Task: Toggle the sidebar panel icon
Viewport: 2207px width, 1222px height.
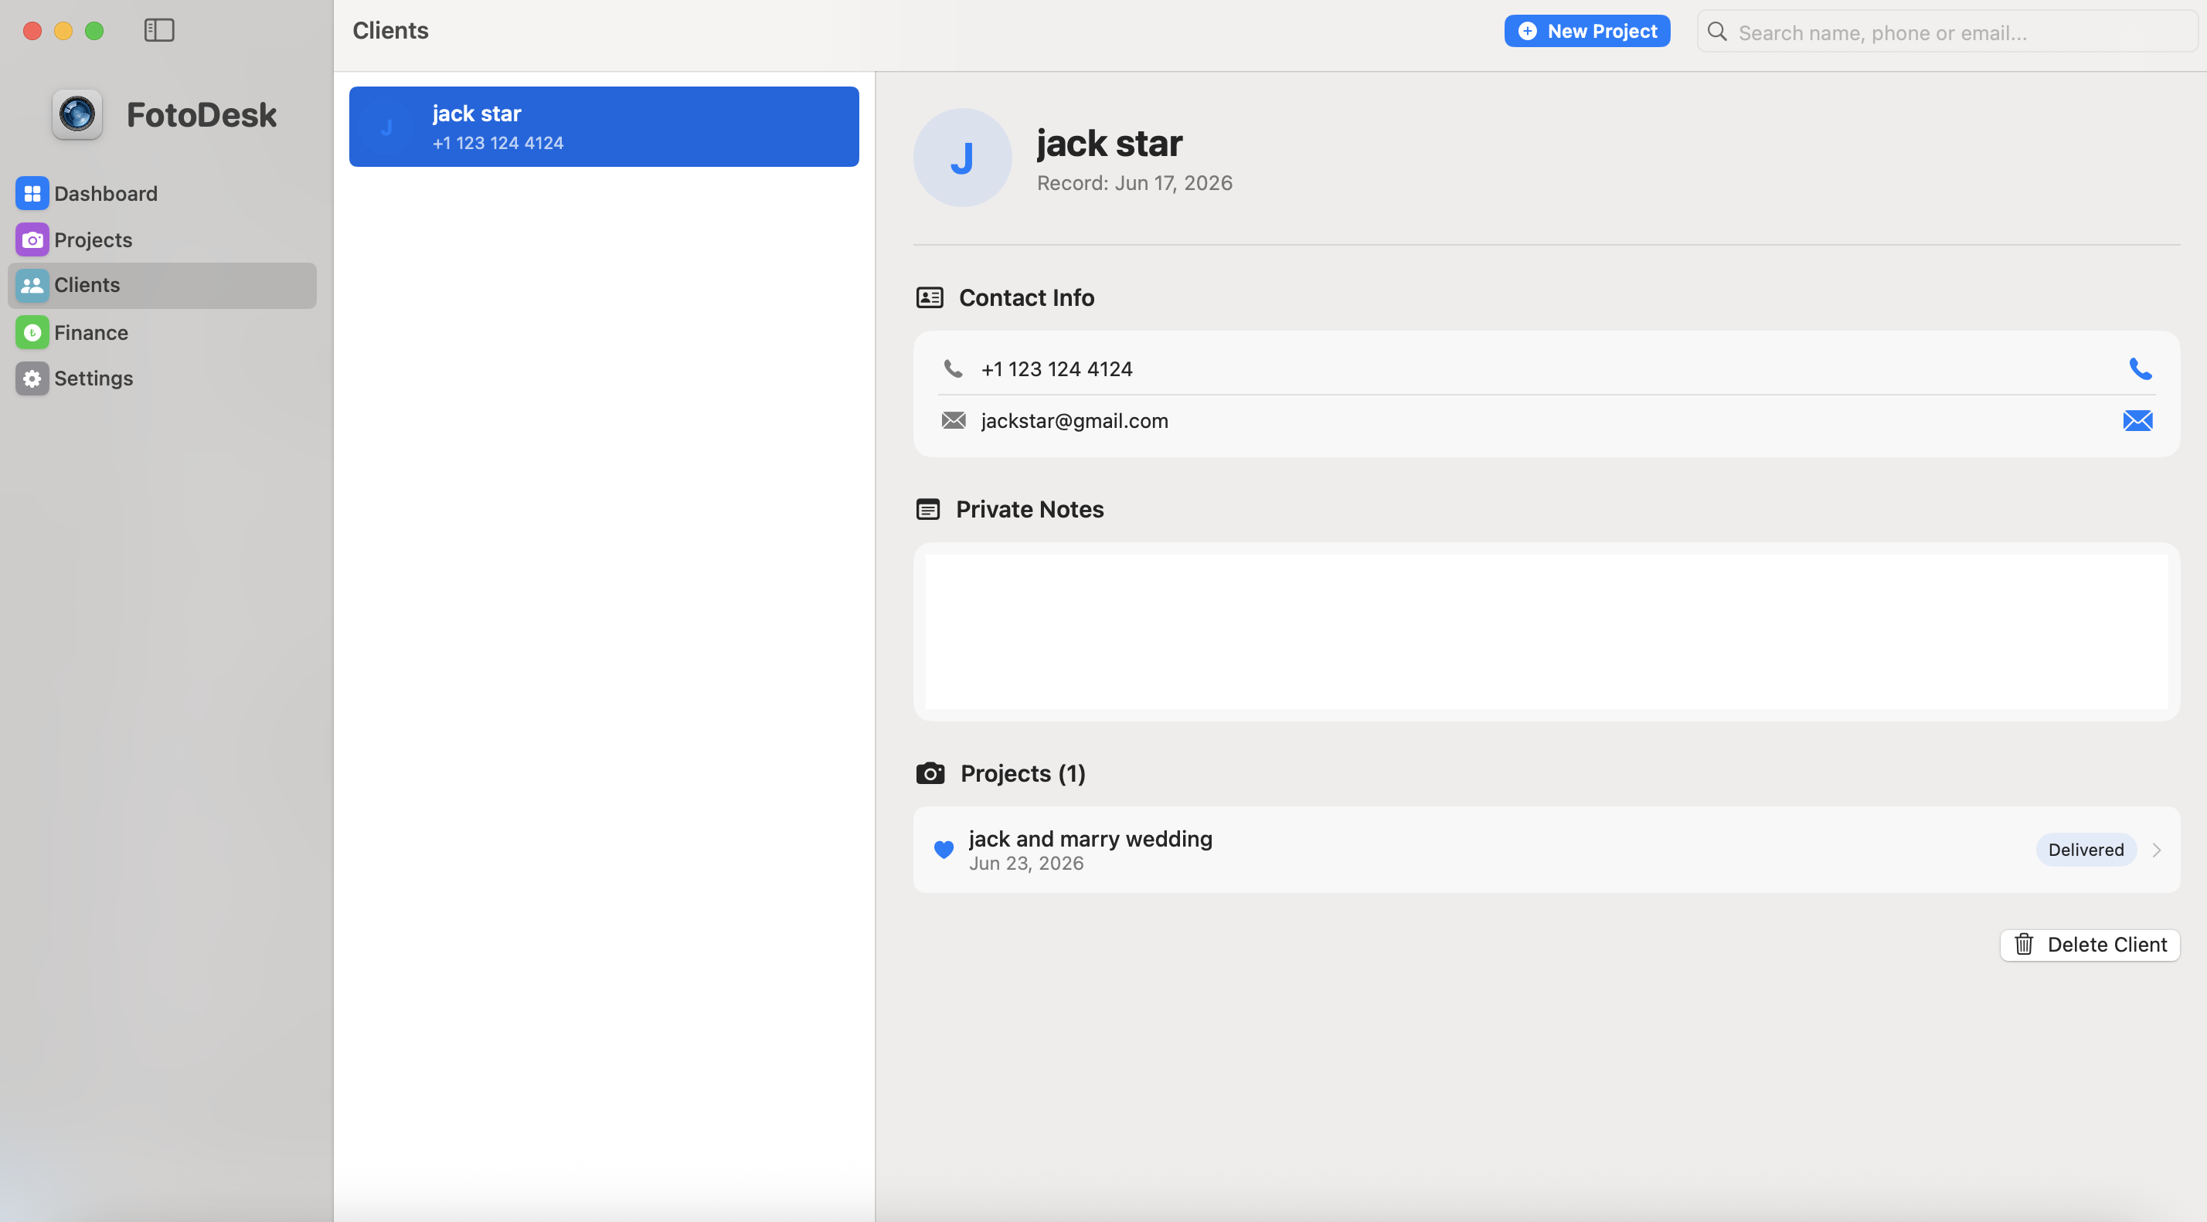Action: [x=159, y=31]
